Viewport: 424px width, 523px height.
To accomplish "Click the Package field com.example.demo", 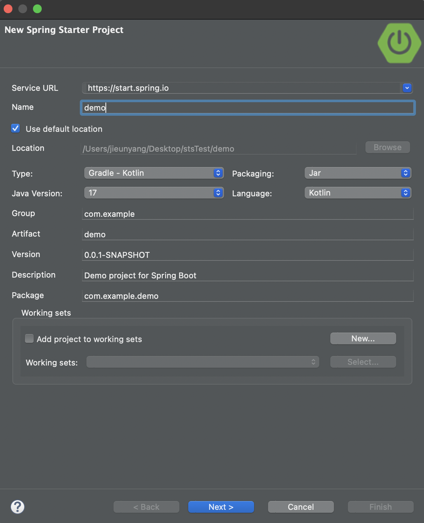I will point(248,296).
